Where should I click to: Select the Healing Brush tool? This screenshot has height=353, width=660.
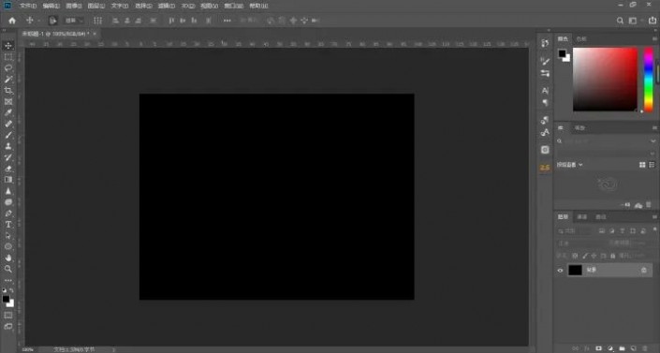click(x=8, y=124)
